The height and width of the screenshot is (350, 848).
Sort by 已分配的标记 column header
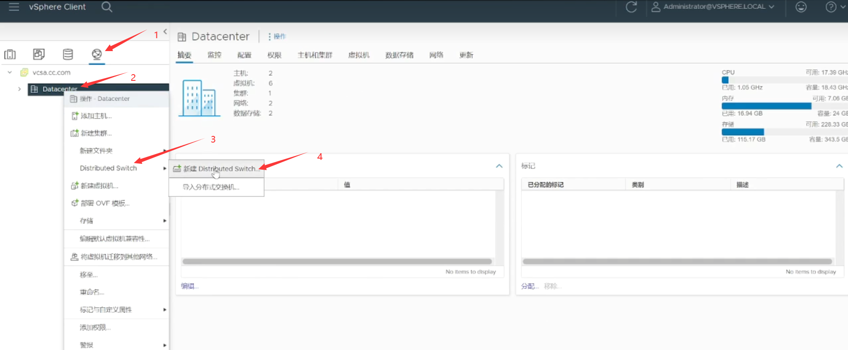tap(545, 184)
